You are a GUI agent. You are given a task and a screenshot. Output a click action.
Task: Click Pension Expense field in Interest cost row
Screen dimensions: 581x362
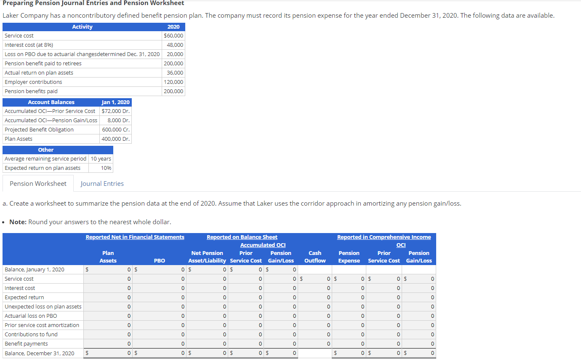pyautogui.click(x=348, y=288)
